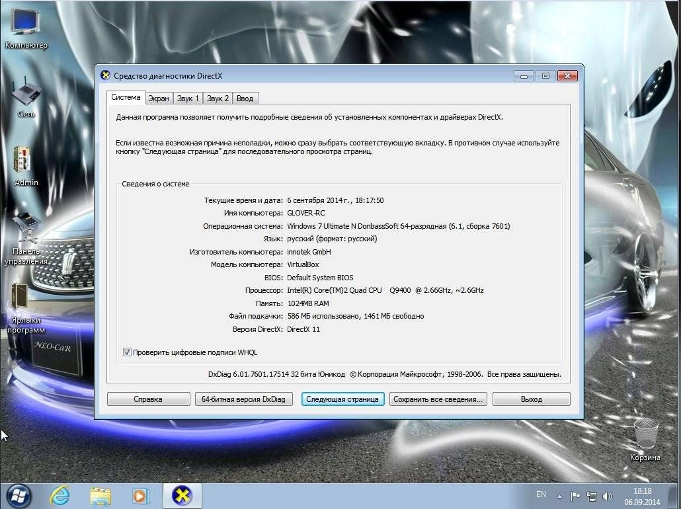Select DxDiag taskbar button
Screen dimensions: 681x509
click(182, 496)
